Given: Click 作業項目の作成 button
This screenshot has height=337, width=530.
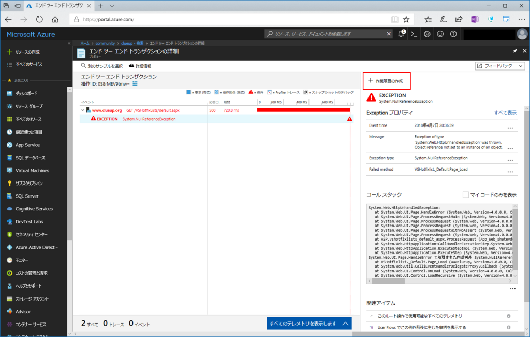Looking at the screenshot, I should 387,80.
